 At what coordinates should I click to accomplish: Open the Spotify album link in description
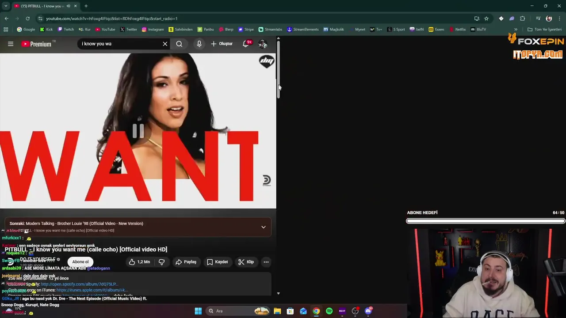pyautogui.click(x=79, y=284)
